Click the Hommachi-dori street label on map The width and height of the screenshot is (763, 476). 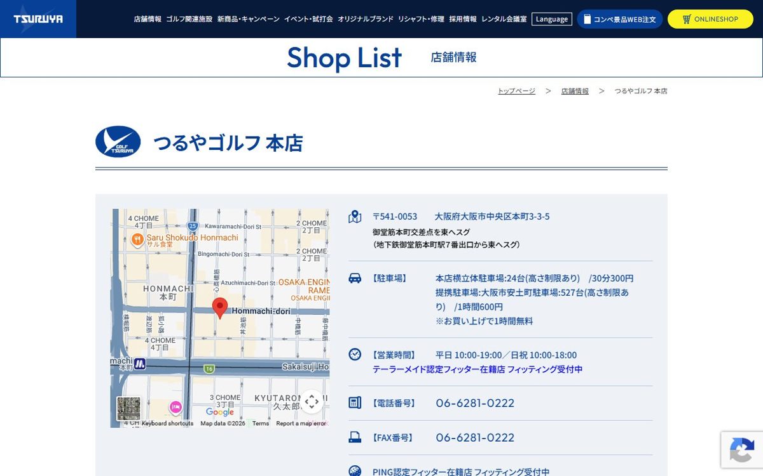[x=261, y=310]
